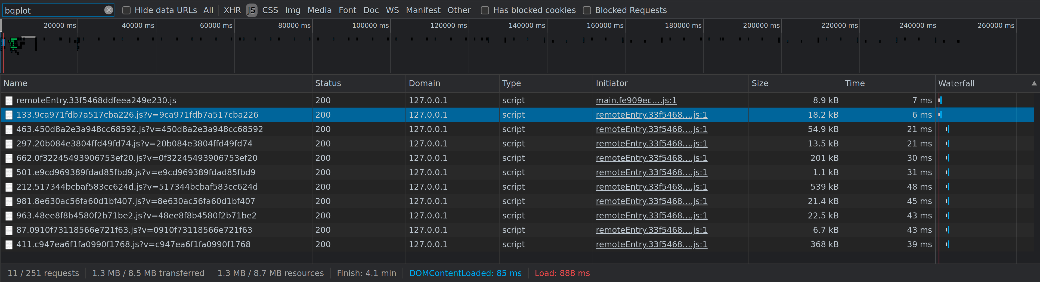Click file icon of 981.8e630a row
The width and height of the screenshot is (1040, 282).
(x=9, y=201)
